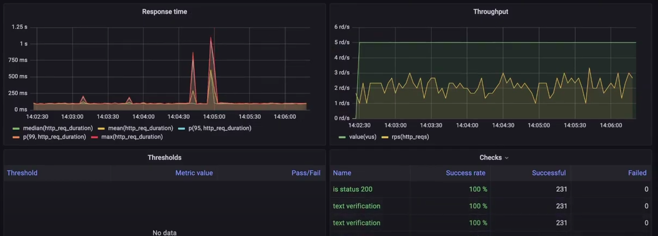Image resolution: width=658 pixels, height=236 pixels.
Task: Sort Checks table by Name column
Action: [342, 173]
